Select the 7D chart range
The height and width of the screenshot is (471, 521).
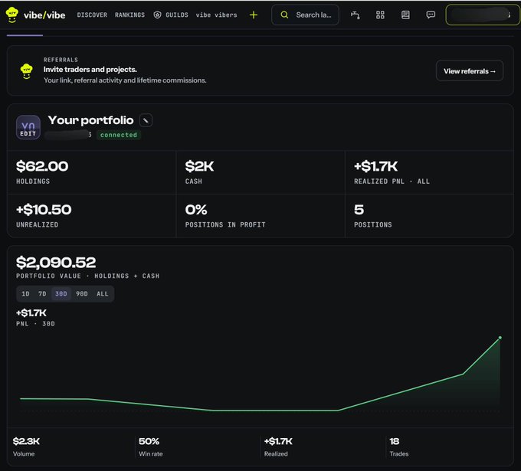pos(42,294)
